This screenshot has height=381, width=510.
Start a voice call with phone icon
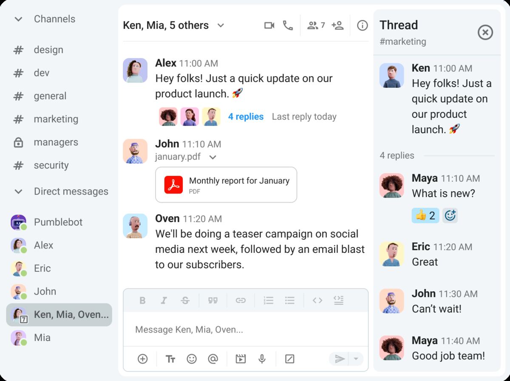pyautogui.click(x=288, y=26)
